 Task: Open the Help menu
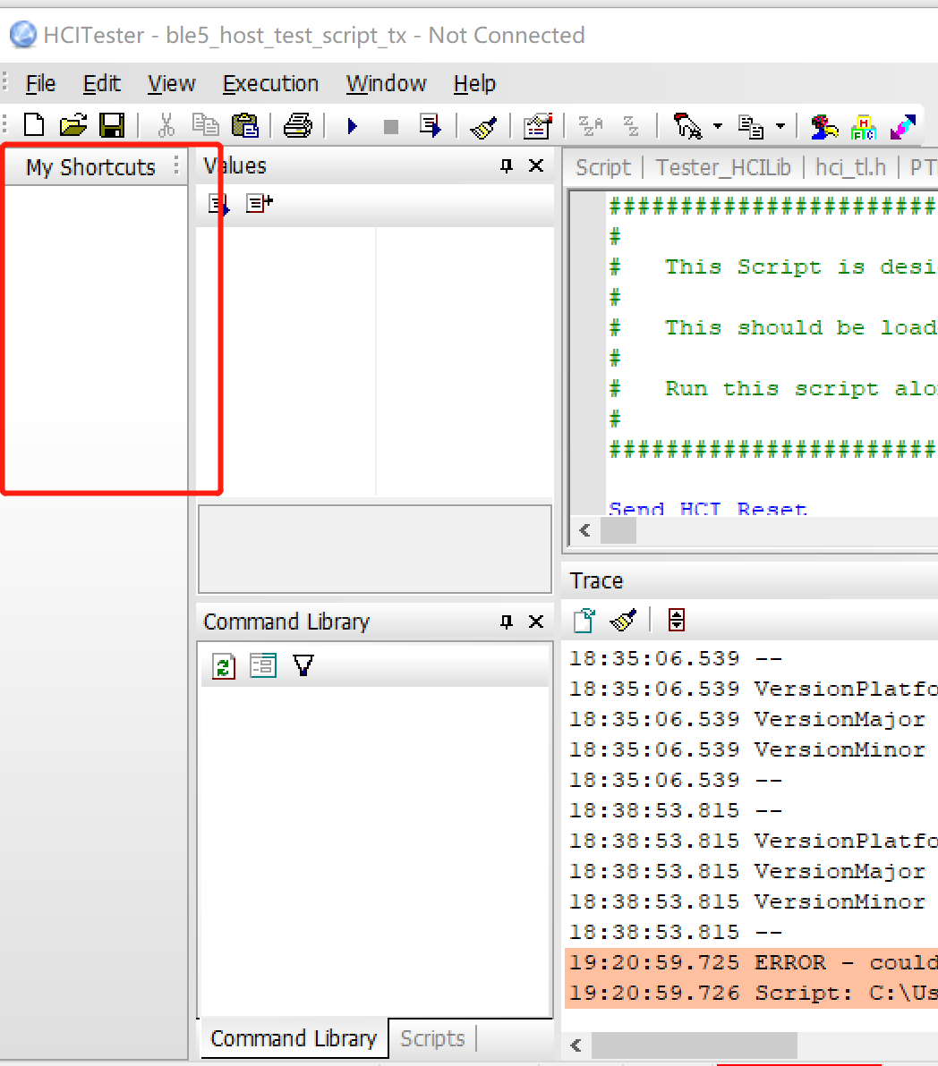point(474,84)
